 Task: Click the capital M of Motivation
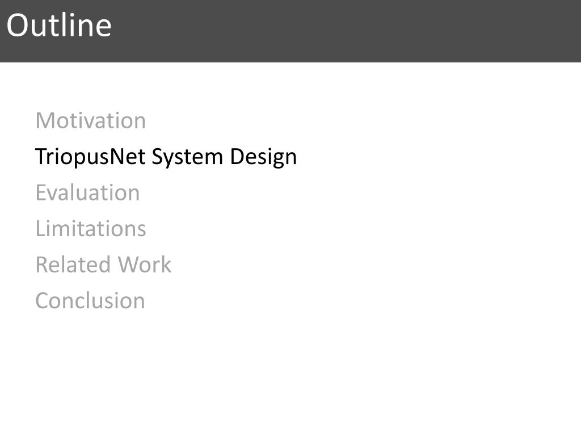45,121
